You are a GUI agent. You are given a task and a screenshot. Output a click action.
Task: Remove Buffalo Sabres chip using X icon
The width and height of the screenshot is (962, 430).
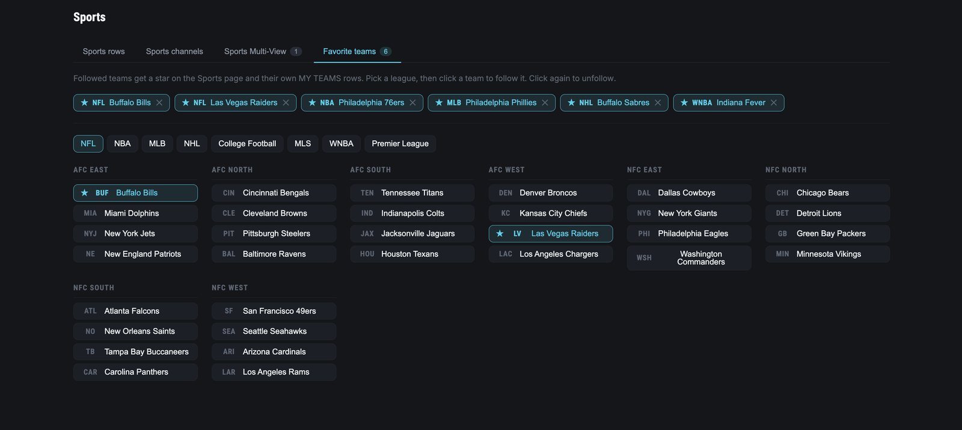[658, 103]
